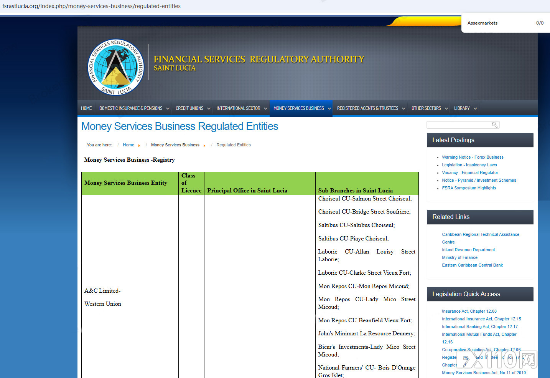
Task: Expand the Domestic Insurance & Pensions chevron
Action: pyautogui.click(x=168, y=109)
